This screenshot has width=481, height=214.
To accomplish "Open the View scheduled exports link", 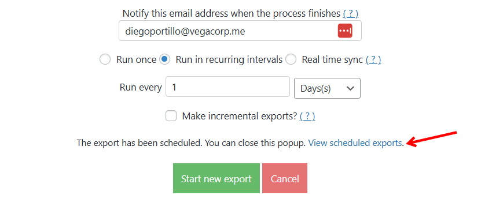I will coord(355,143).
